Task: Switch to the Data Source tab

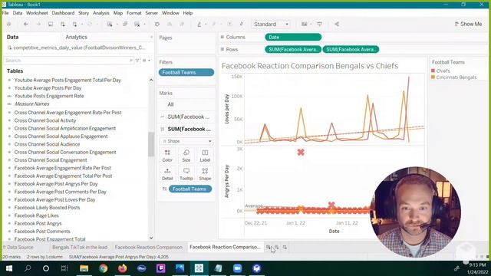Action: point(18,247)
